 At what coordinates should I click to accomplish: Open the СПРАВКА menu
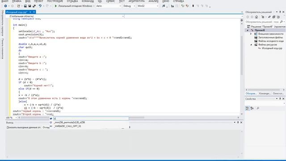(x=178, y=1)
